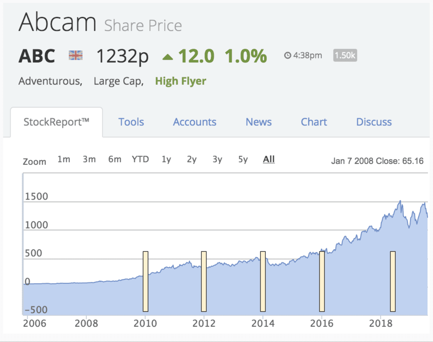Image resolution: width=433 pixels, height=342 pixels.
Task: Choose the YTD zoom range
Action: (x=140, y=159)
